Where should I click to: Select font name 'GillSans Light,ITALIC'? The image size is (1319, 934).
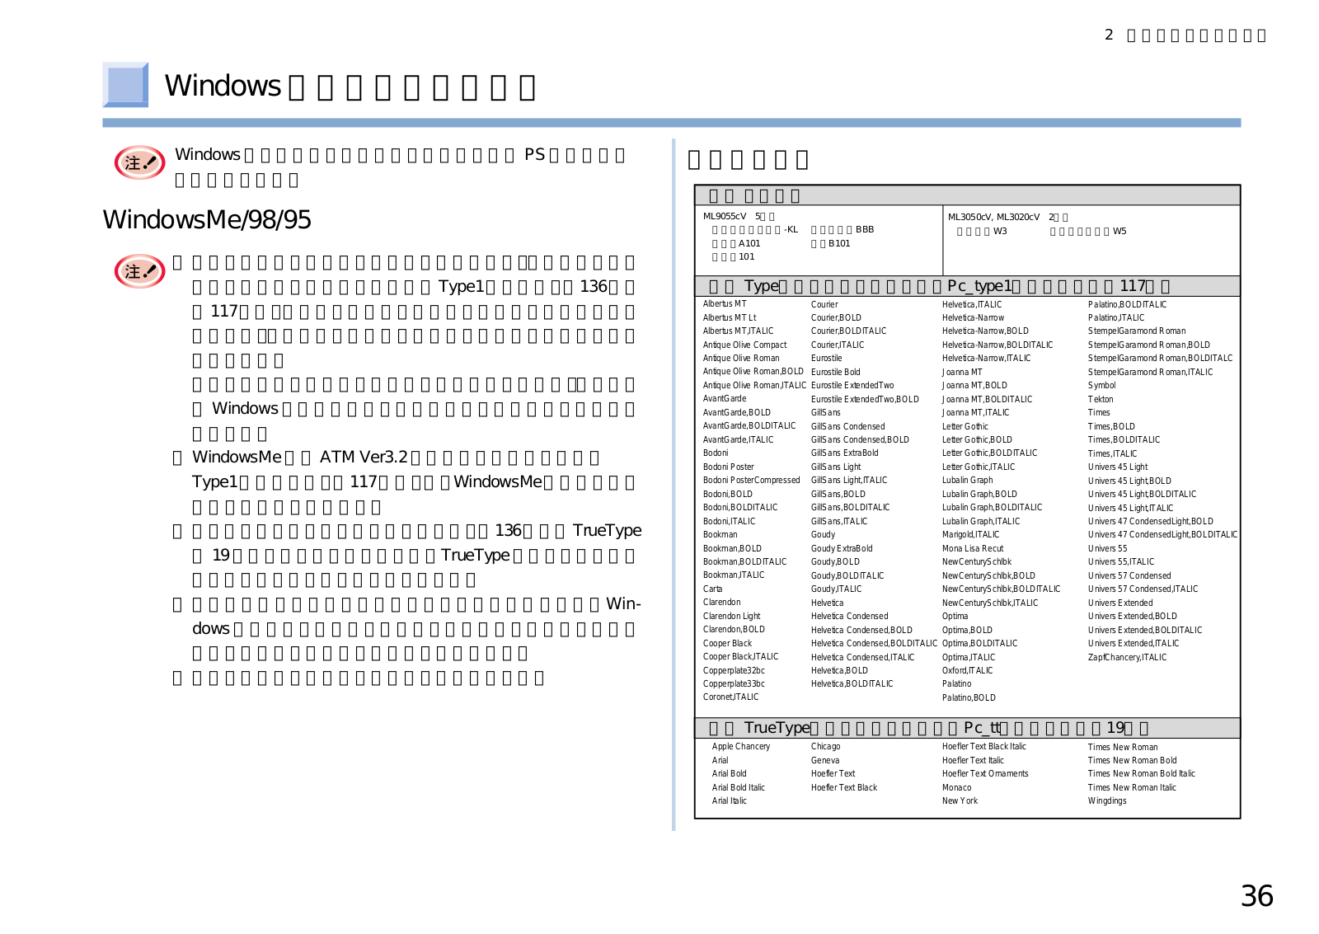click(849, 480)
